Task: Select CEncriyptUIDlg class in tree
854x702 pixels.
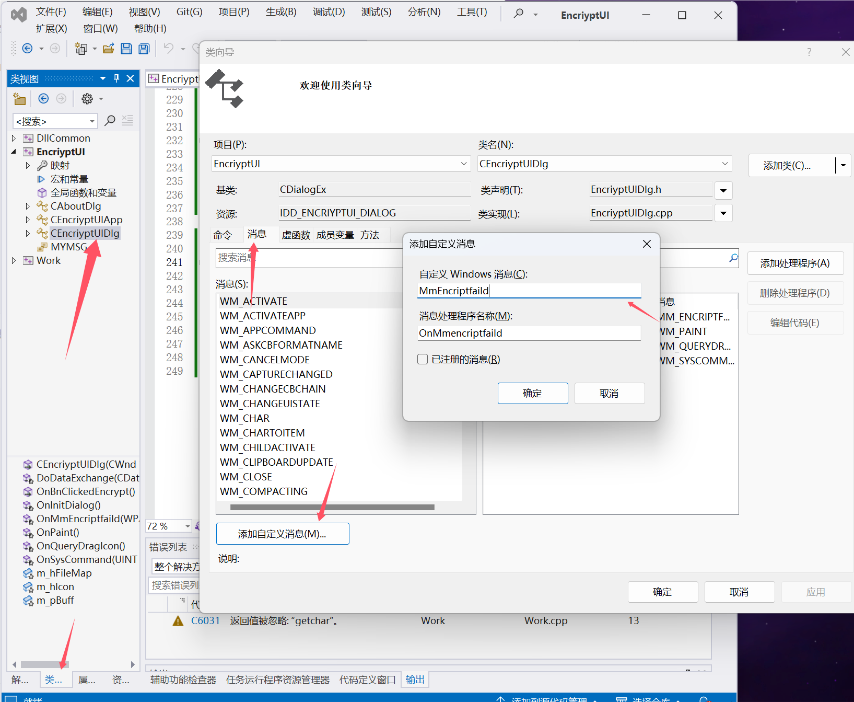Action: 85,233
